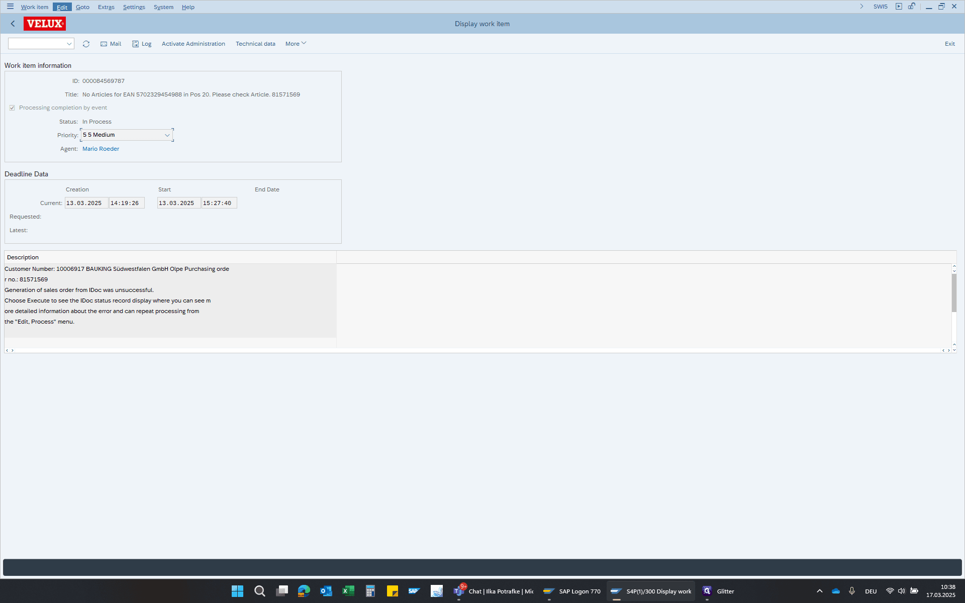Image resolution: width=965 pixels, height=603 pixels.
Task: Click the refresh icon in toolbar
Action: pos(86,44)
